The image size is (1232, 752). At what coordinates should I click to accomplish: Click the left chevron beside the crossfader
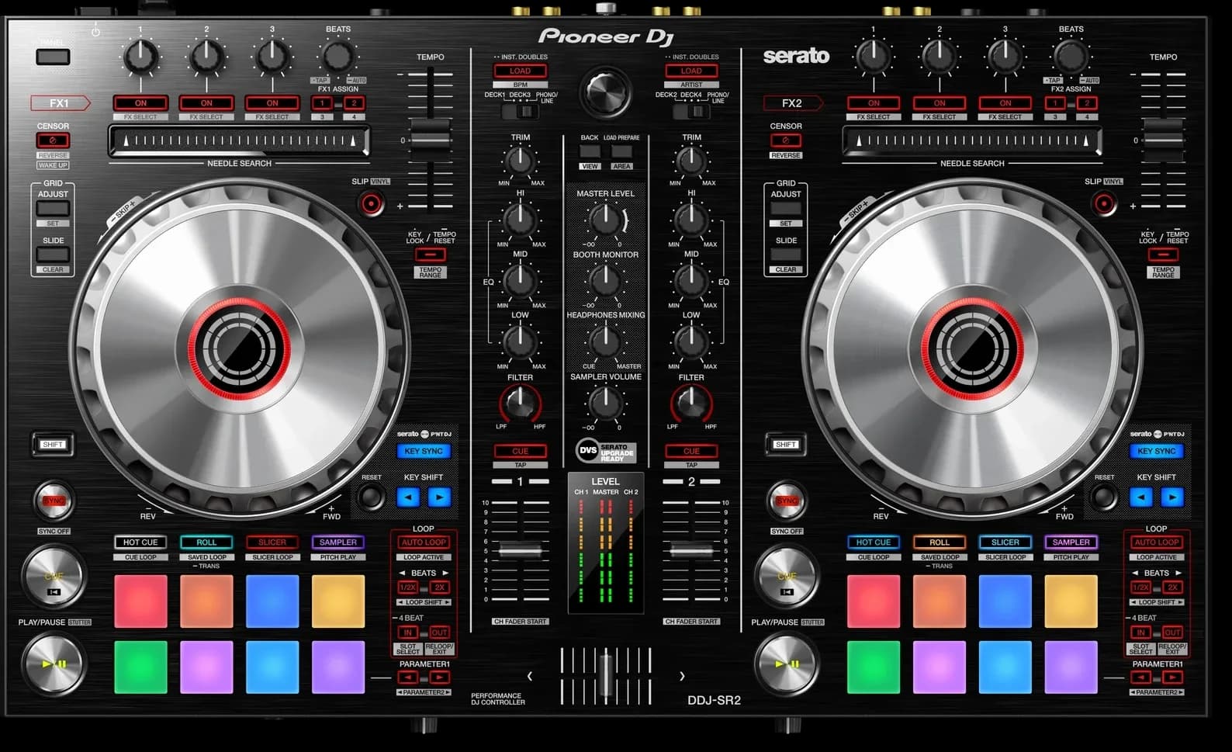530,676
